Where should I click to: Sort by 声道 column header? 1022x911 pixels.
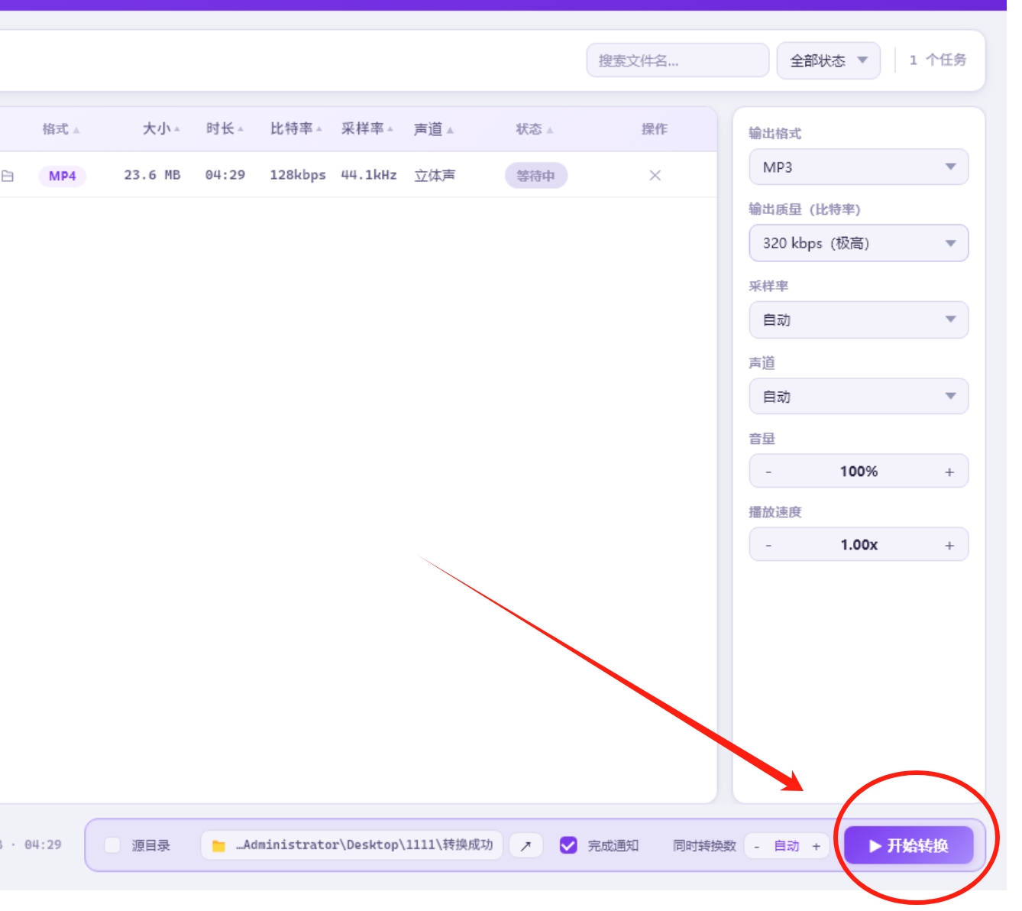pos(434,130)
